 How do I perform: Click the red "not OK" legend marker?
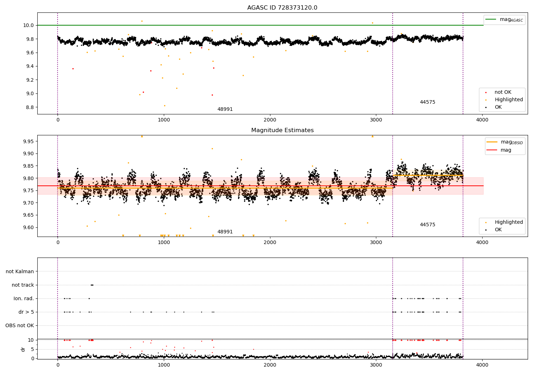click(x=486, y=92)
